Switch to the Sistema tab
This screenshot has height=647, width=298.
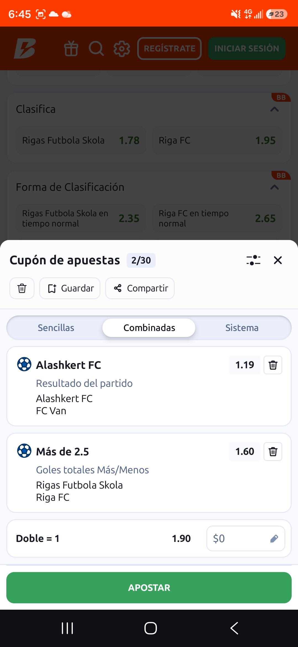242,328
